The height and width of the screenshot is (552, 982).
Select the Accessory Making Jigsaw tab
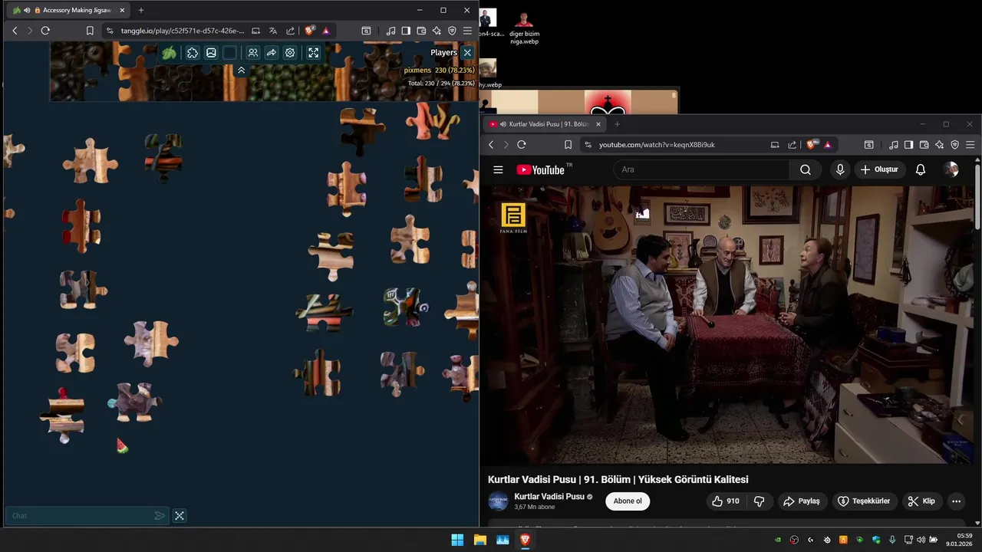[69, 10]
